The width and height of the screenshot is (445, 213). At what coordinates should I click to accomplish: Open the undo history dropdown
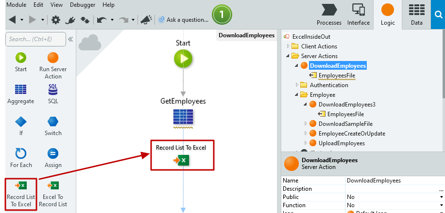point(112,20)
